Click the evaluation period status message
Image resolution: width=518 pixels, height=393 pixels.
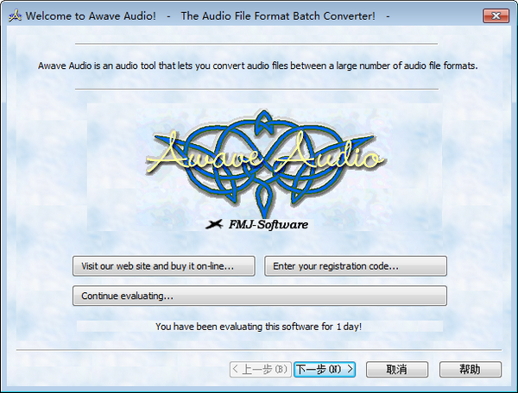258,327
